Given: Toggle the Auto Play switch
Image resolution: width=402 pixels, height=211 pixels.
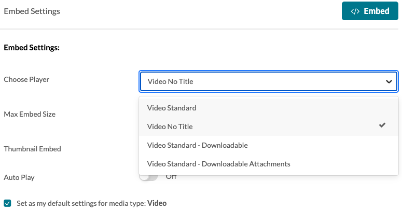Looking at the screenshot, I should coord(148,177).
